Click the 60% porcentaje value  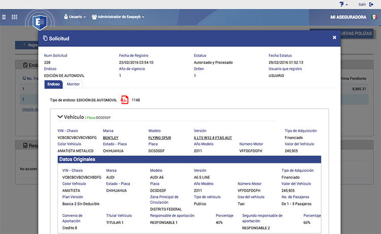pos(307,222)
